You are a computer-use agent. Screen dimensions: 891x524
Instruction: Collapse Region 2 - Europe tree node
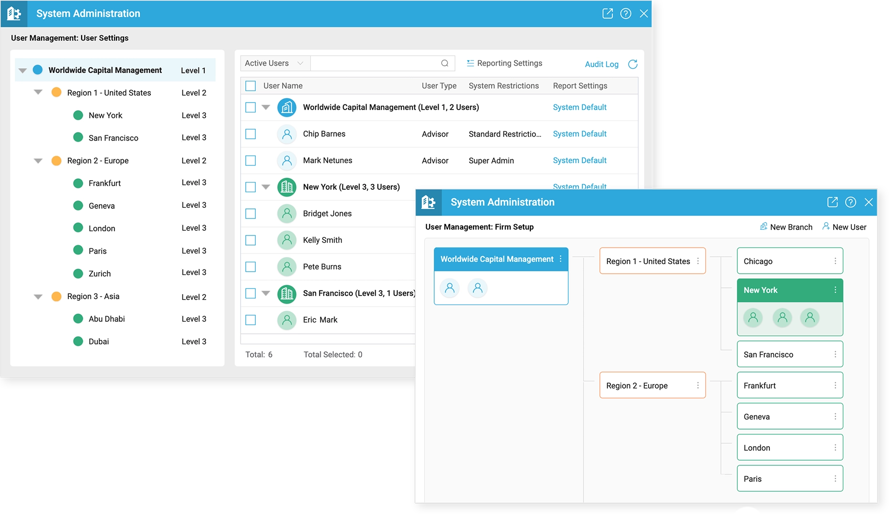(38, 161)
